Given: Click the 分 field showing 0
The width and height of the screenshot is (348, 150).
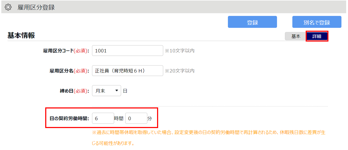Looking at the screenshot, I should (x=136, y=118).
